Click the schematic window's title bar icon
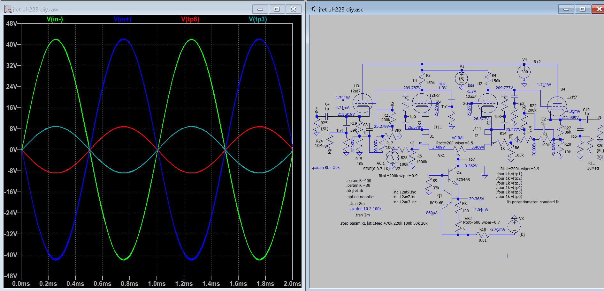Screen dimensions: 604x291 pyautogui.click(x=313, y=9)
